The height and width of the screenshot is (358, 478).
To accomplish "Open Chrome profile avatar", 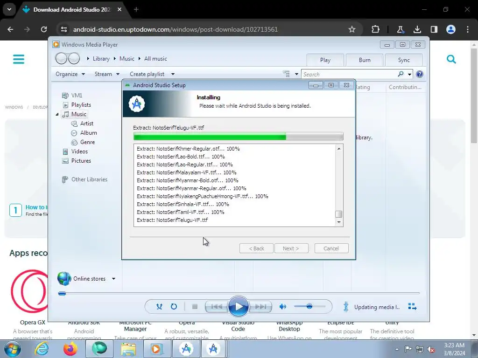I will pos(451,29).
